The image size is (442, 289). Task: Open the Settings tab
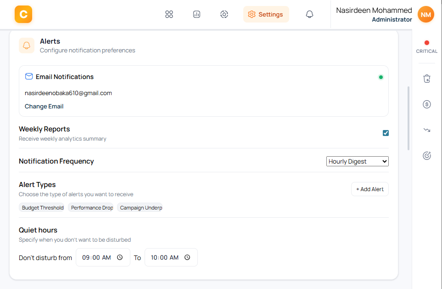pyautogui.click(x=266, y=14)
